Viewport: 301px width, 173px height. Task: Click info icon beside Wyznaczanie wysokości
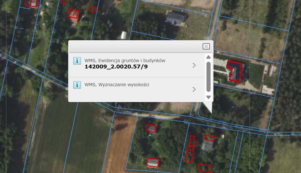click(77, 85)
